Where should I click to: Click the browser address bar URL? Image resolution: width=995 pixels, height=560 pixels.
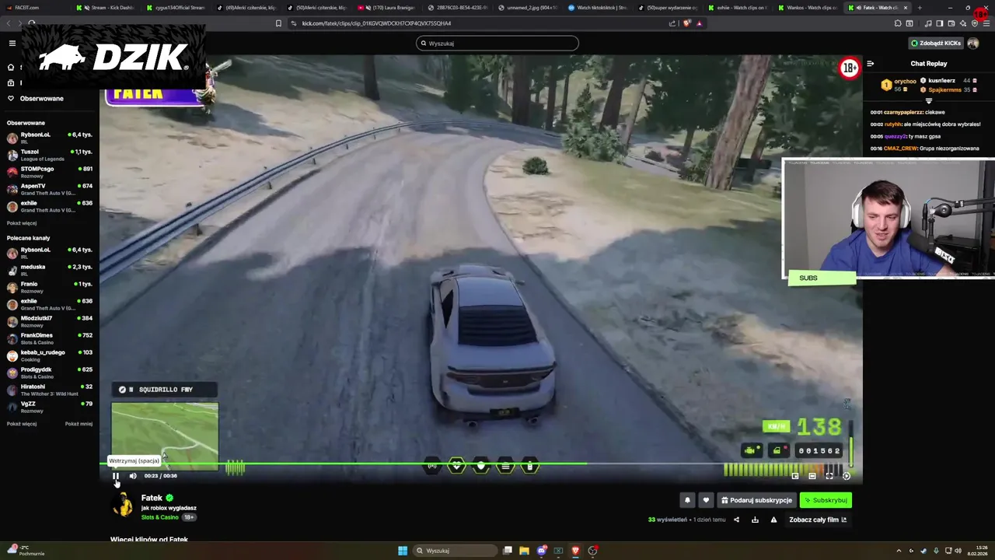pos(376,23)
